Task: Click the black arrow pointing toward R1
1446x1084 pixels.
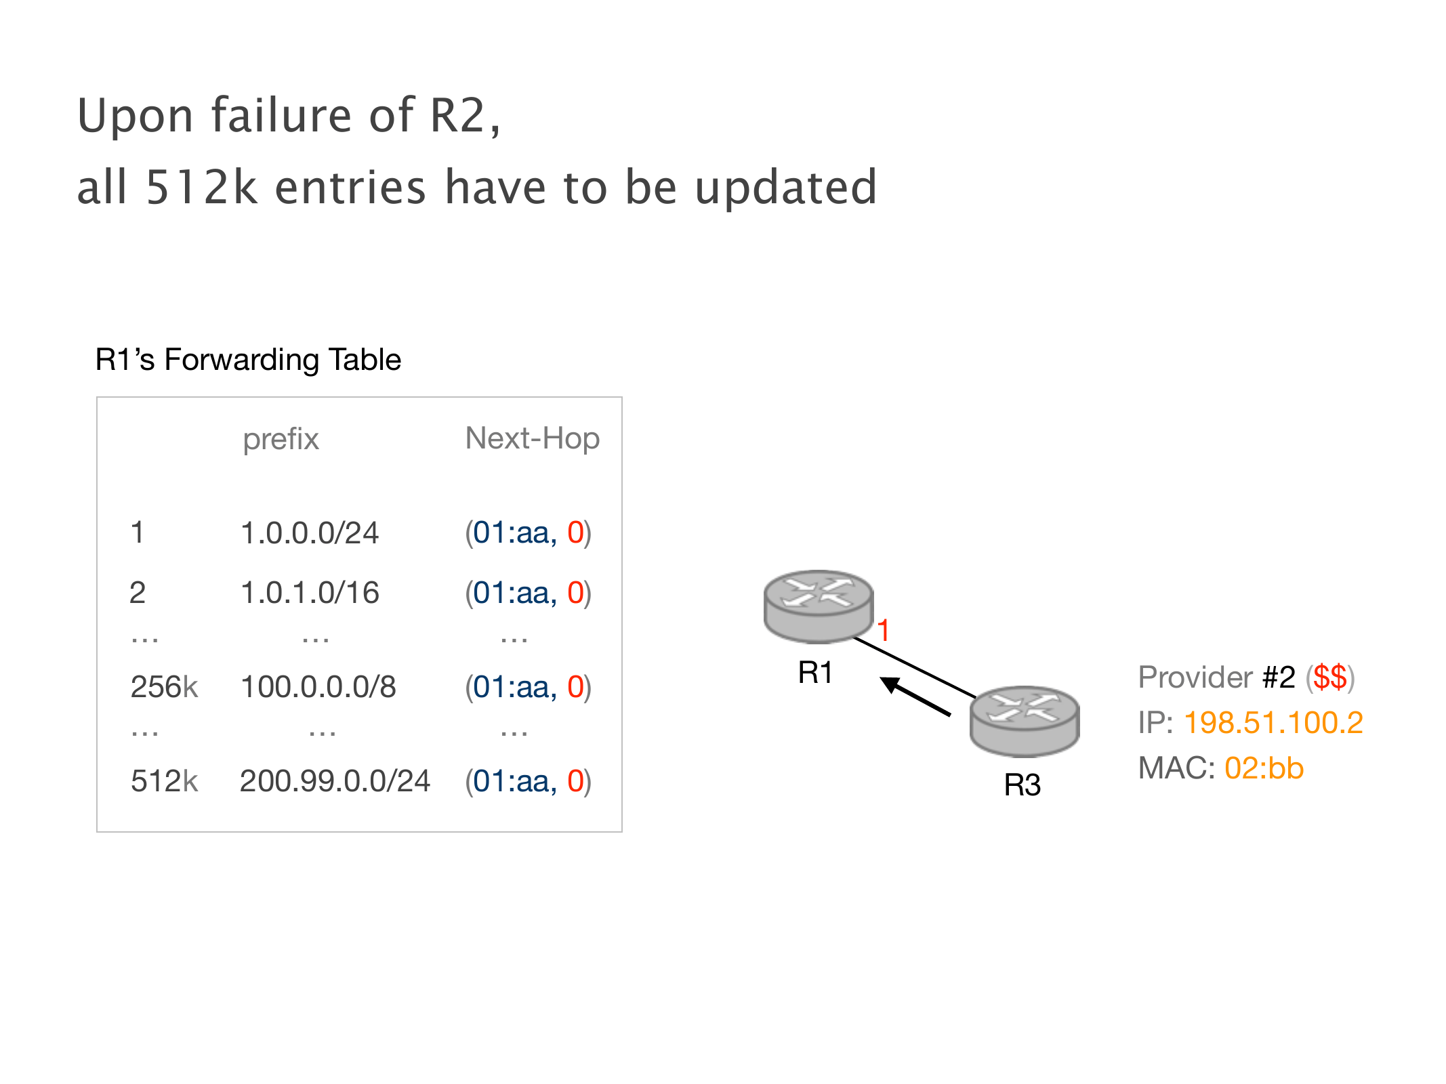Action: [916, 696]
